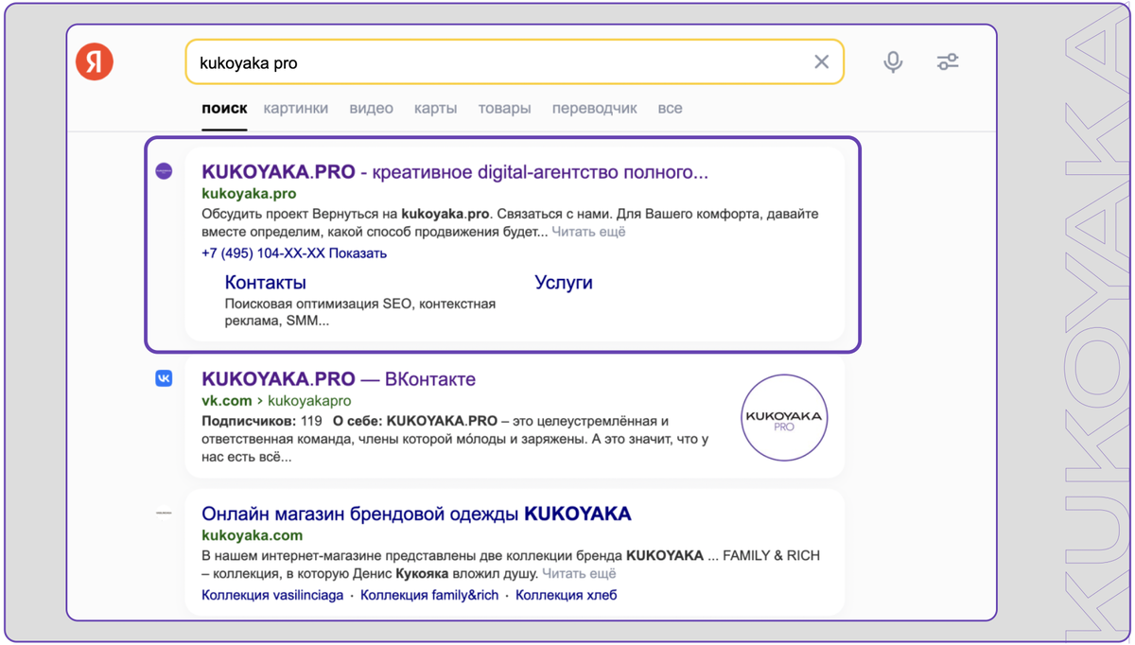Open the Yandex home logo

click(95, 62)
